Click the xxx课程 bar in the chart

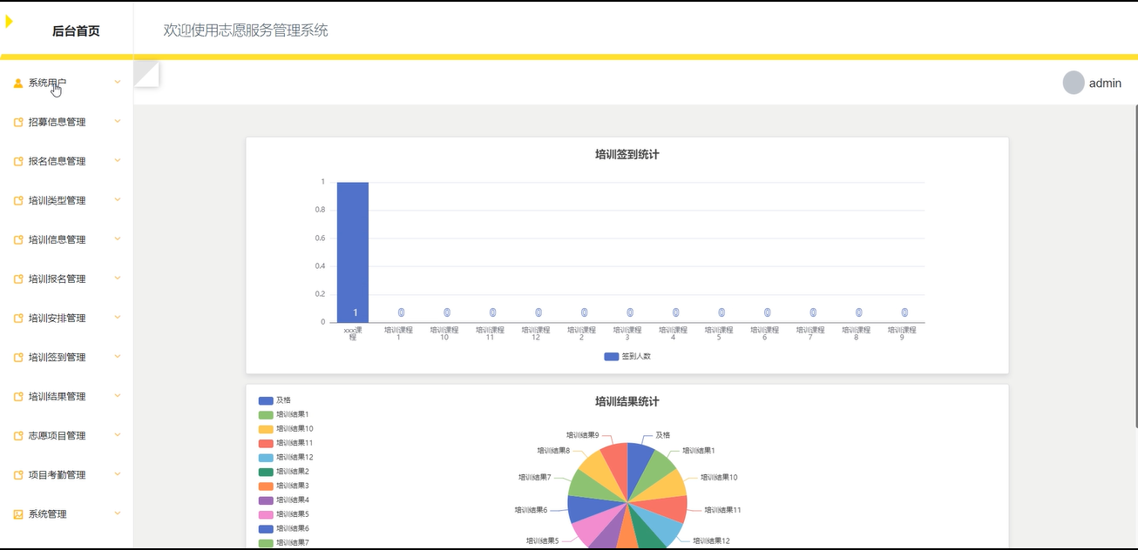coord(353,252)
